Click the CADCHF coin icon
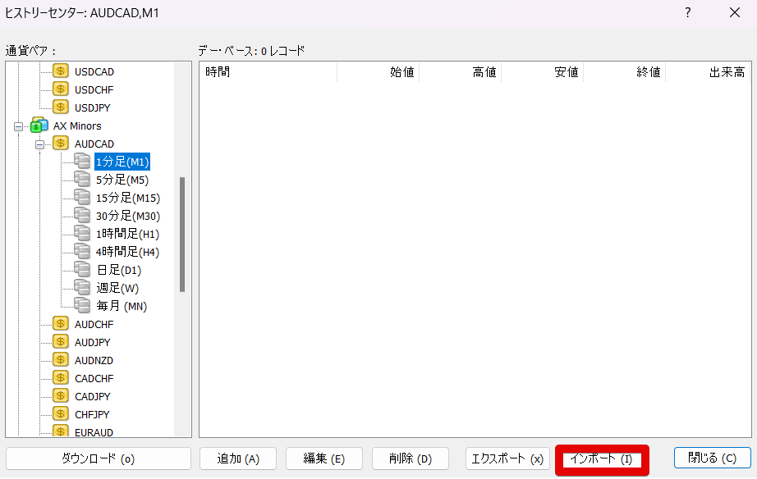Viewport: 757px width, 479px height. 61,377
